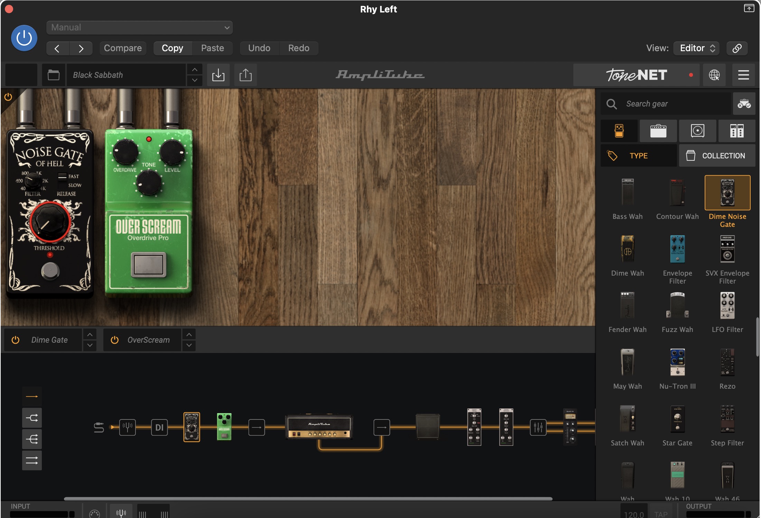Toggle the Dime Gate slot power

click(x=15, y=340)
